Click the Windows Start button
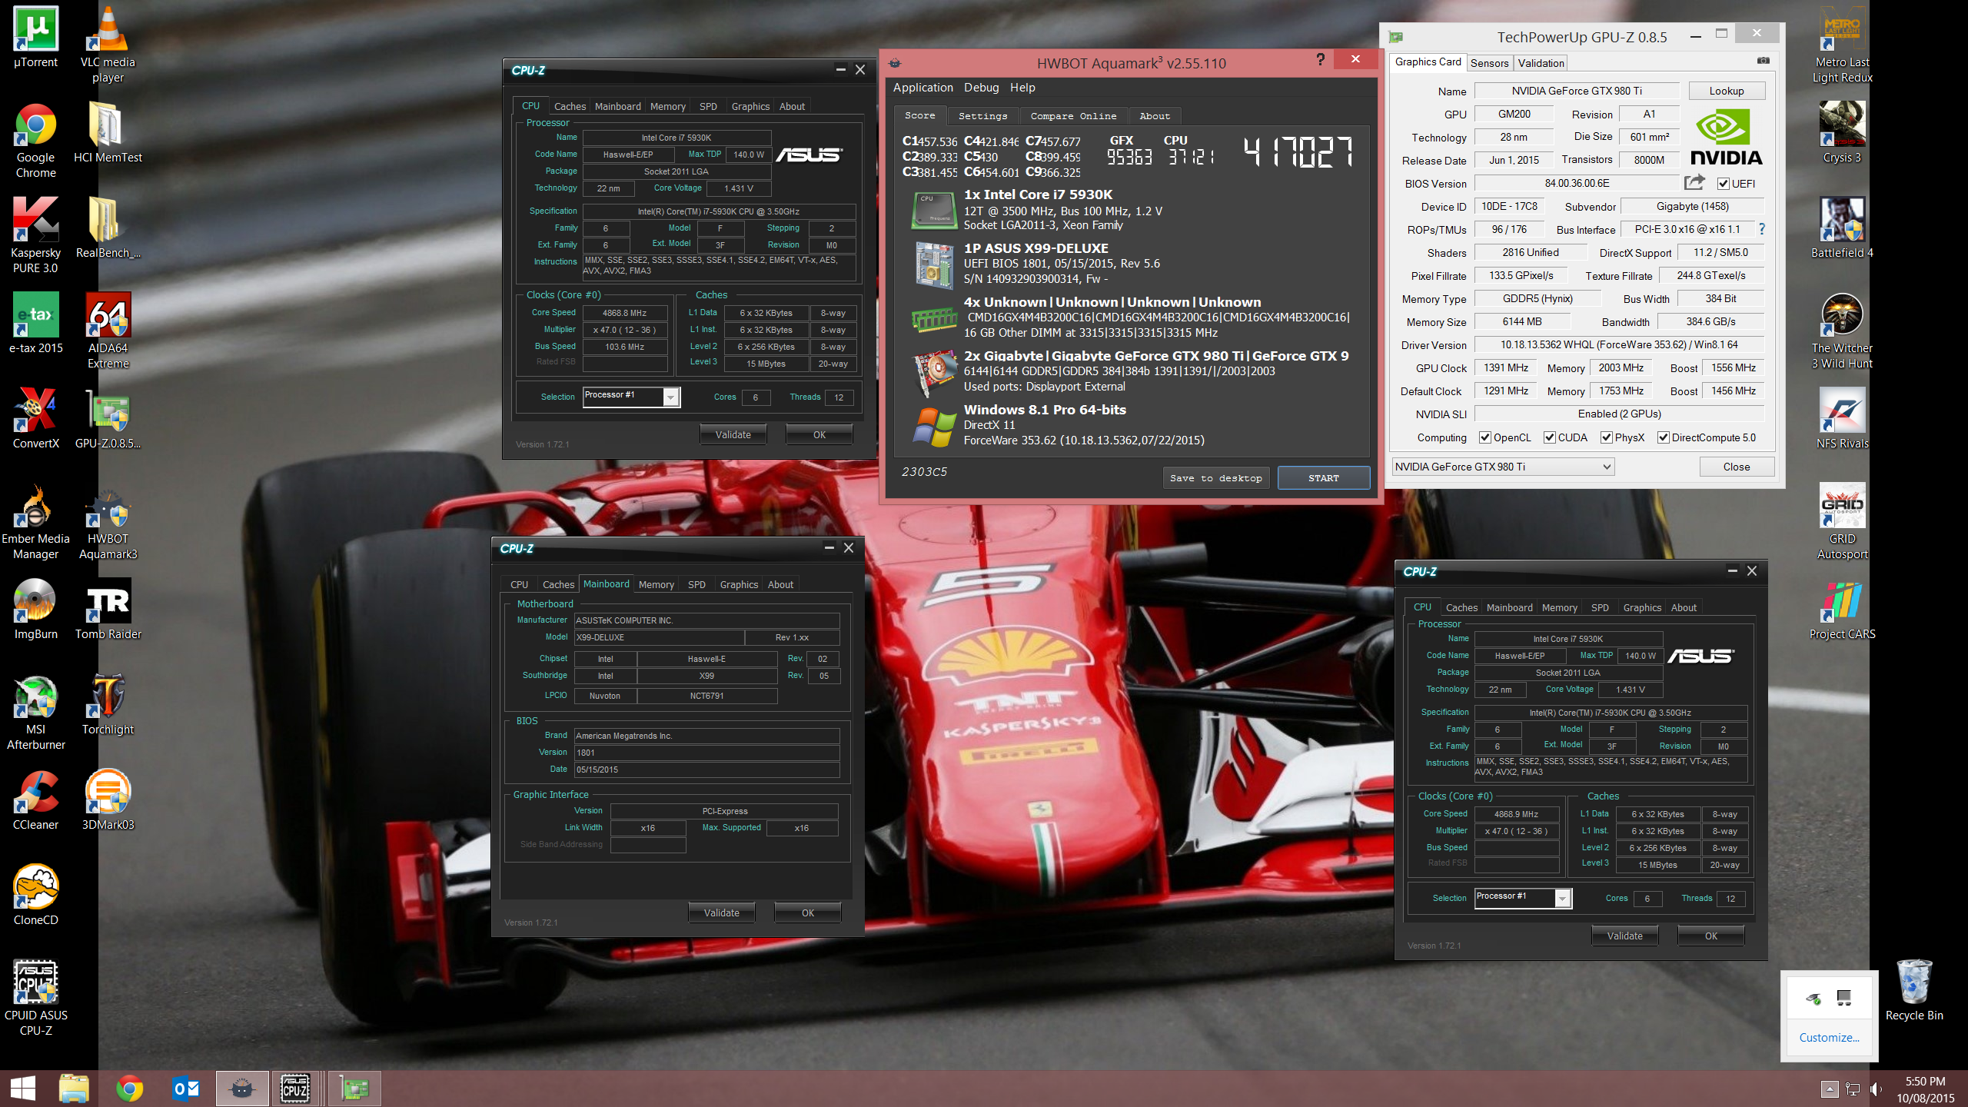 click(x=22, y=1089)
